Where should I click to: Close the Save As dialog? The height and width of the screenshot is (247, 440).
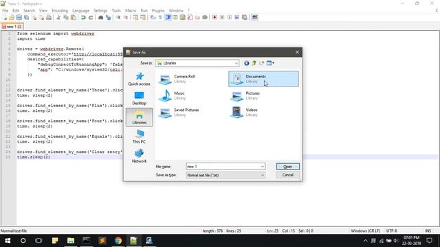[297, 52]
